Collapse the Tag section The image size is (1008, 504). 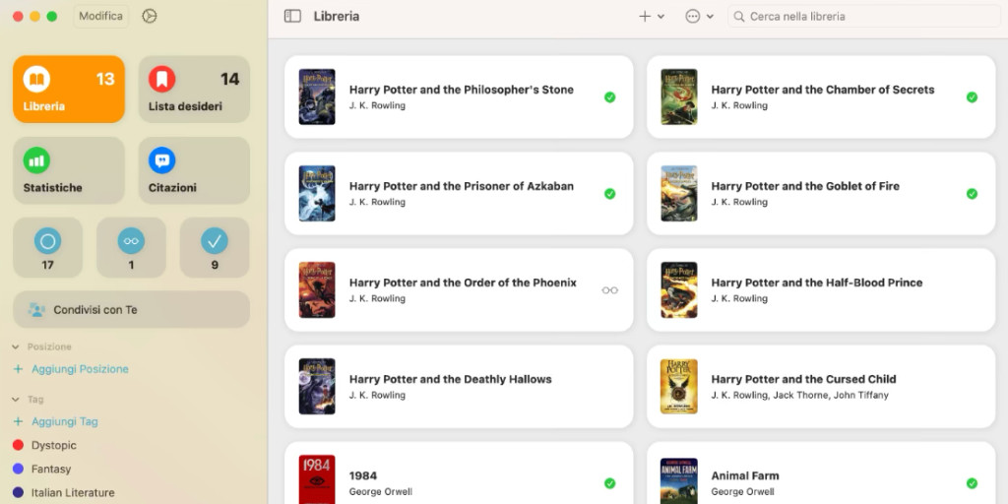(x=16, y=400)
